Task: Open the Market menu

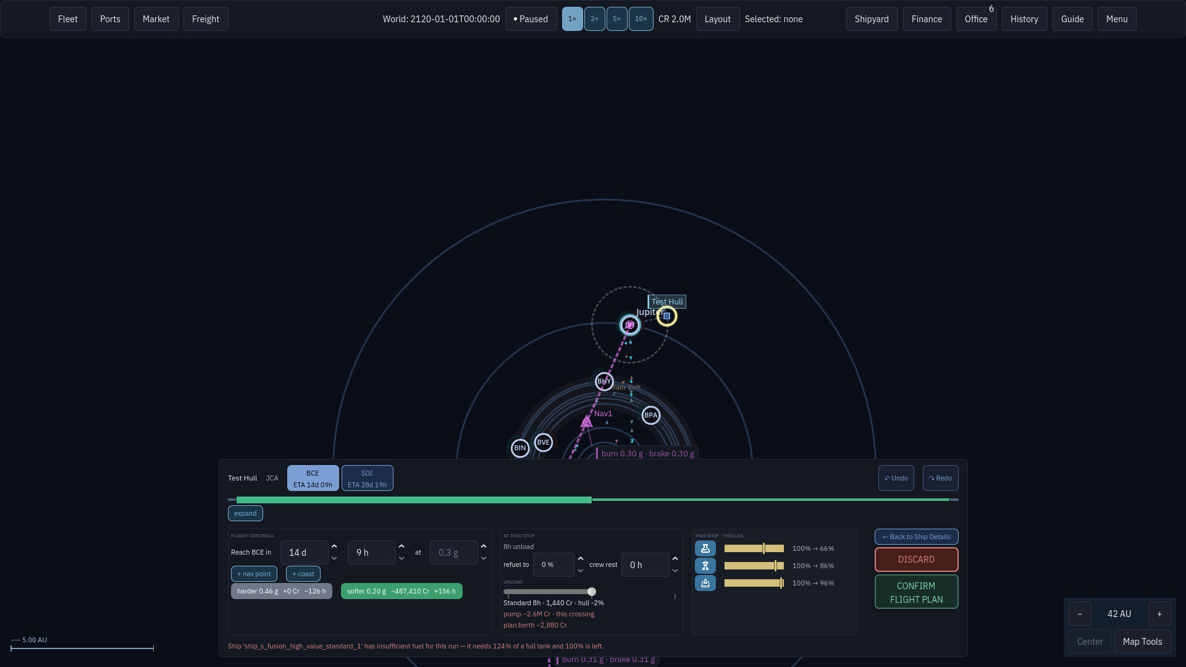Action: tap(156, 19)
